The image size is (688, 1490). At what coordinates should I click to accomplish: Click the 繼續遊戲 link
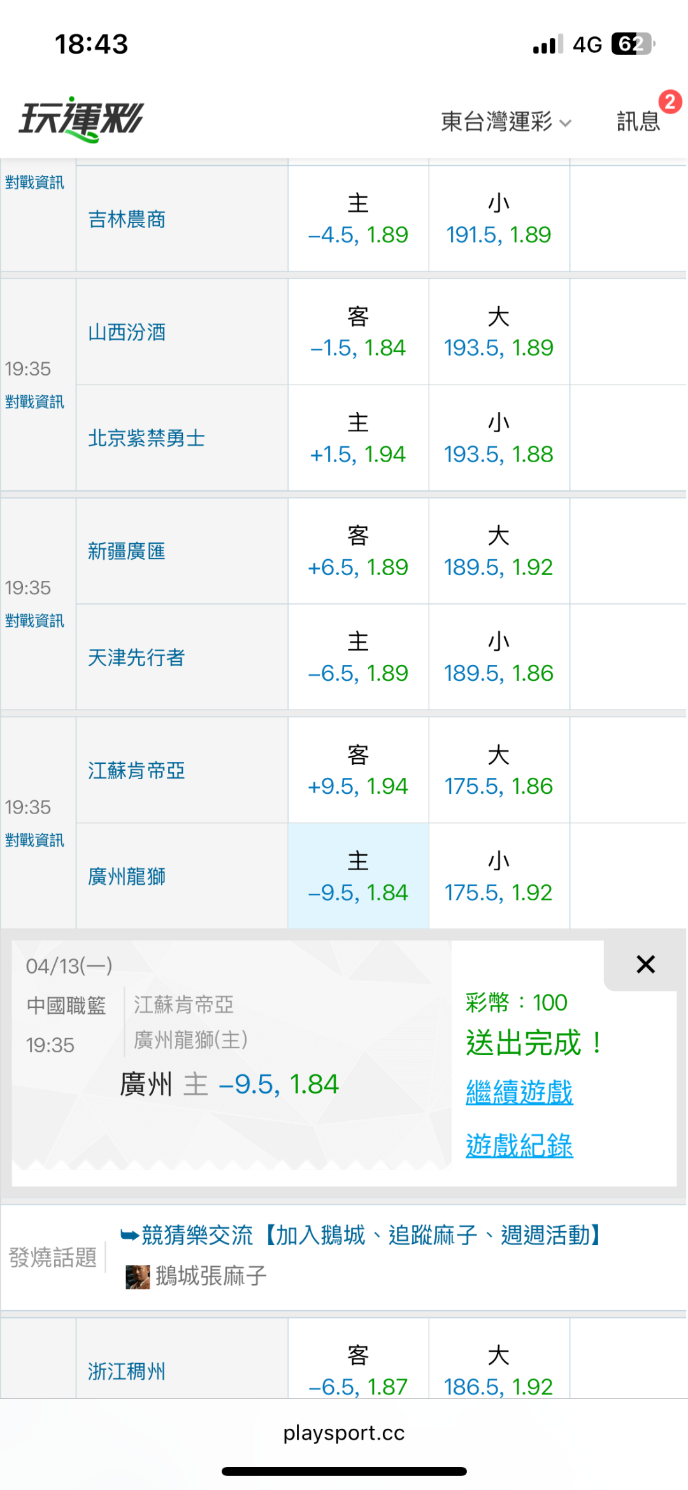pos(519,1092)
